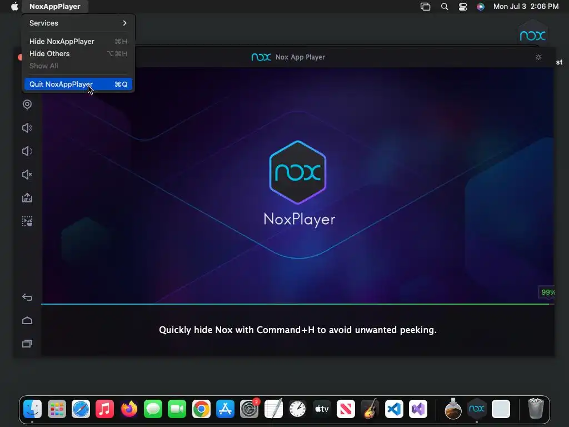Click the NoxPlayer hexagon logo

click(298, 172)
